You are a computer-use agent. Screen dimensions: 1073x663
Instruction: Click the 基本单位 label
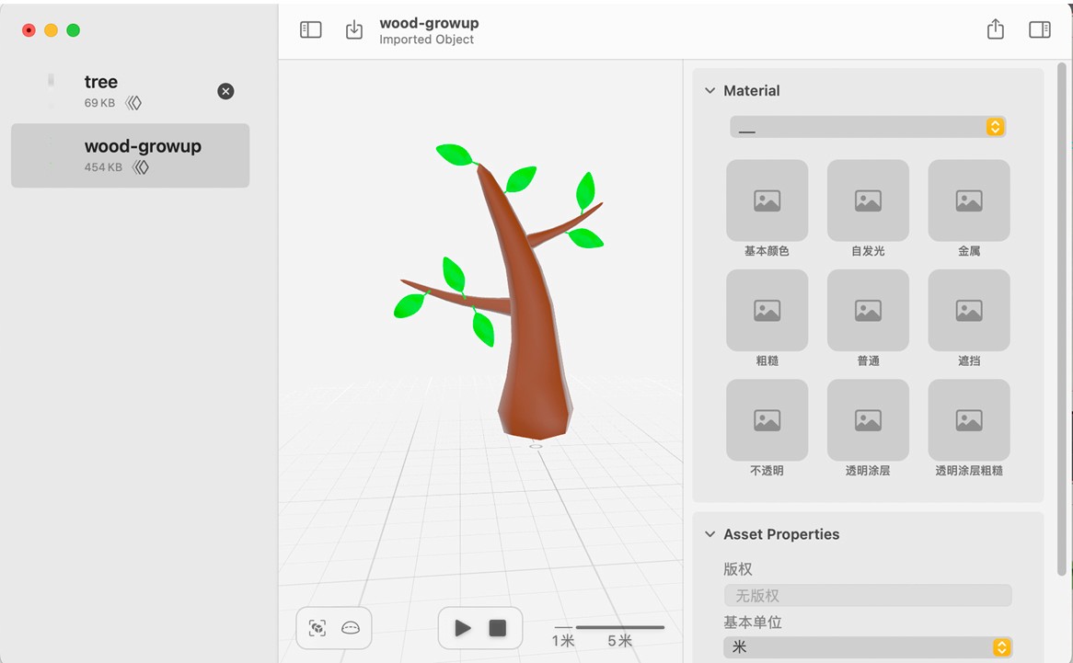[x=752, y=622]
